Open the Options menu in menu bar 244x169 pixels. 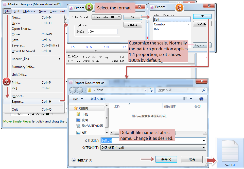[x=29, y=11]
